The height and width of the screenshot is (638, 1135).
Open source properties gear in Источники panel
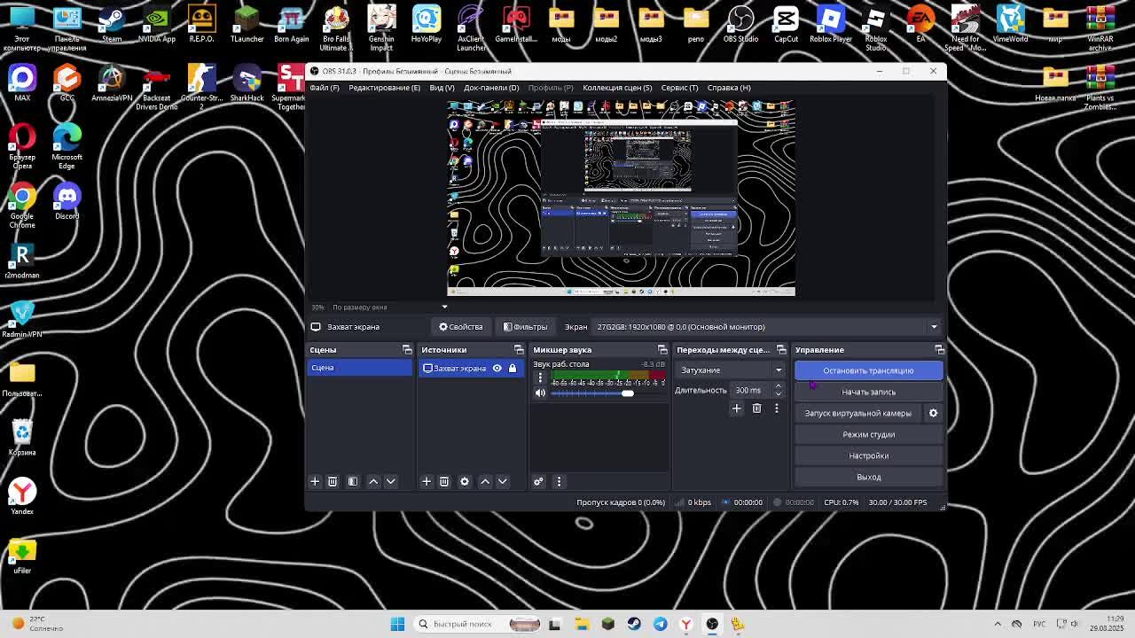click(465, 481)
